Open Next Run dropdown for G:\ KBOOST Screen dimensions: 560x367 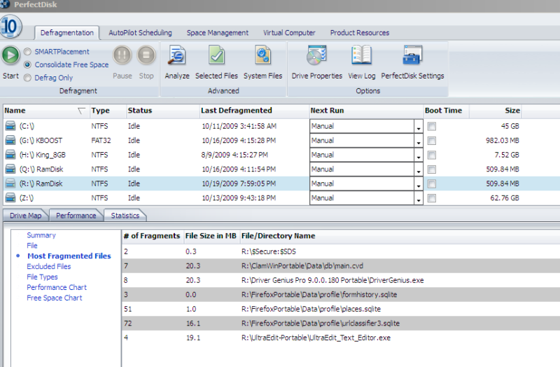coord(419,141)
